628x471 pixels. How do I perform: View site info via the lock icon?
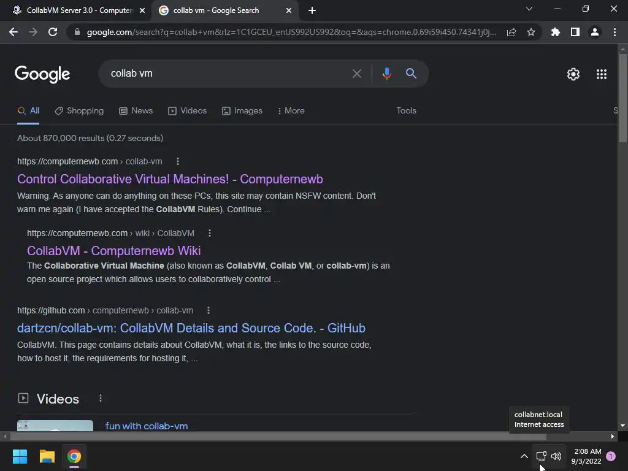click(x=77, y=32)
